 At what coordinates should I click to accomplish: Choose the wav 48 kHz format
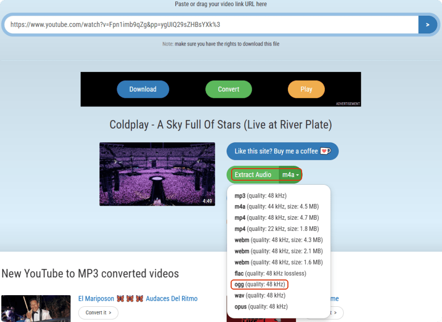point(260,296)
